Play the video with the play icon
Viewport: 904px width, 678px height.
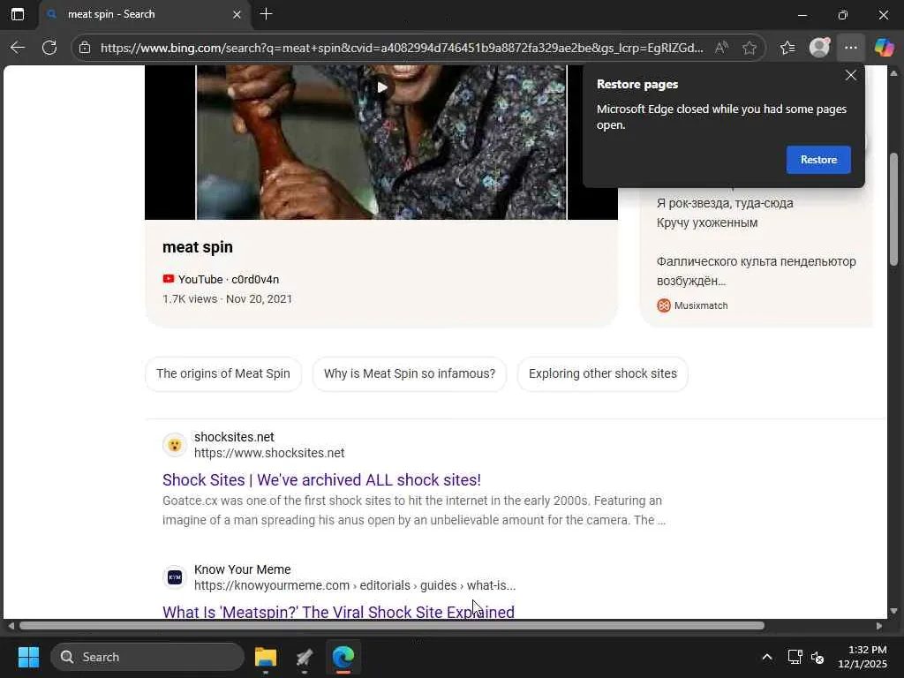[x=381, y=87]
